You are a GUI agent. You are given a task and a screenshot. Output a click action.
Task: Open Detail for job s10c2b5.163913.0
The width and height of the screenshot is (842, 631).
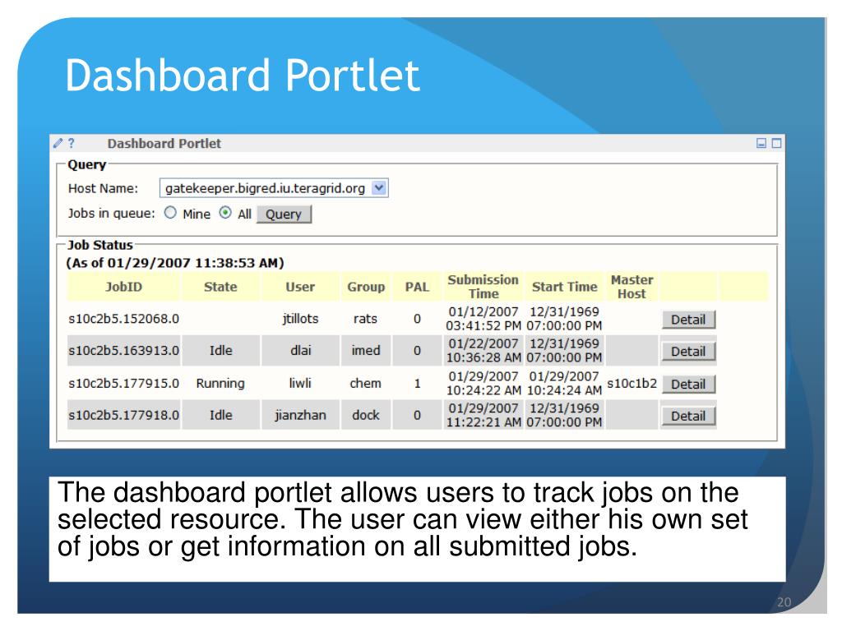688,351
